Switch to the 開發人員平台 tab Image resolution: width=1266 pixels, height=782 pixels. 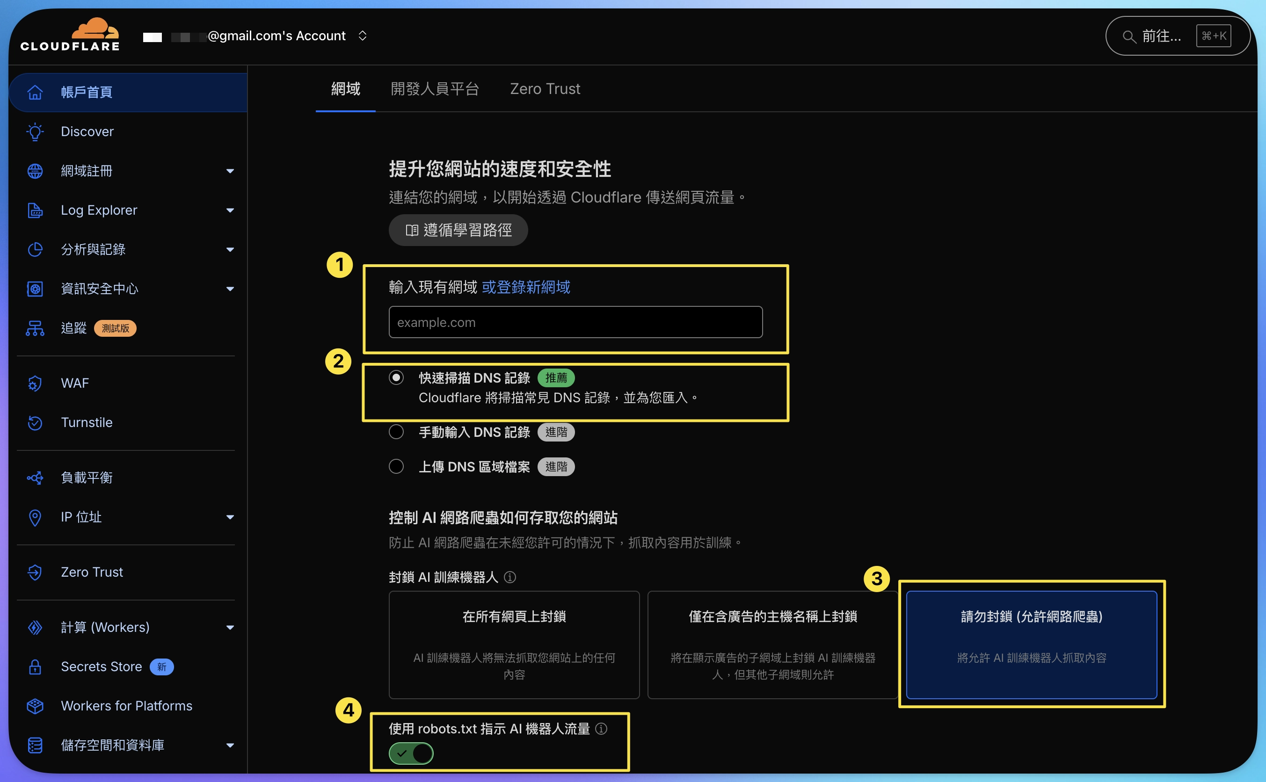pyautogui.click(x=435, y=89)
